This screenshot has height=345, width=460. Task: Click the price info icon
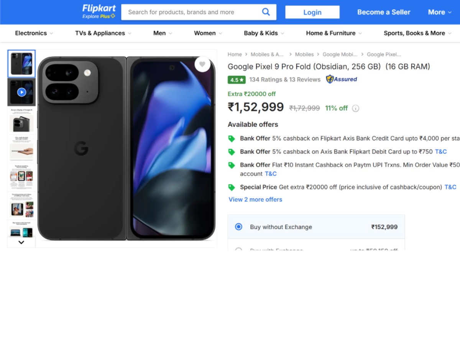point(356,108)
